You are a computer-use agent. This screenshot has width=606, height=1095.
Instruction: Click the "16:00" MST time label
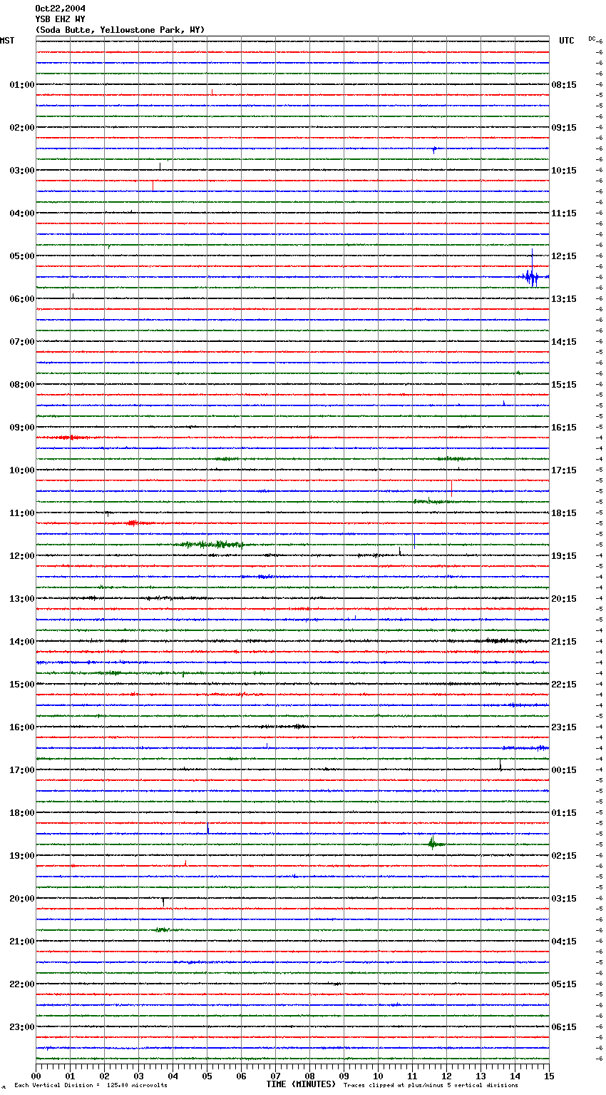pyautogui.click(x=22, y=727)
